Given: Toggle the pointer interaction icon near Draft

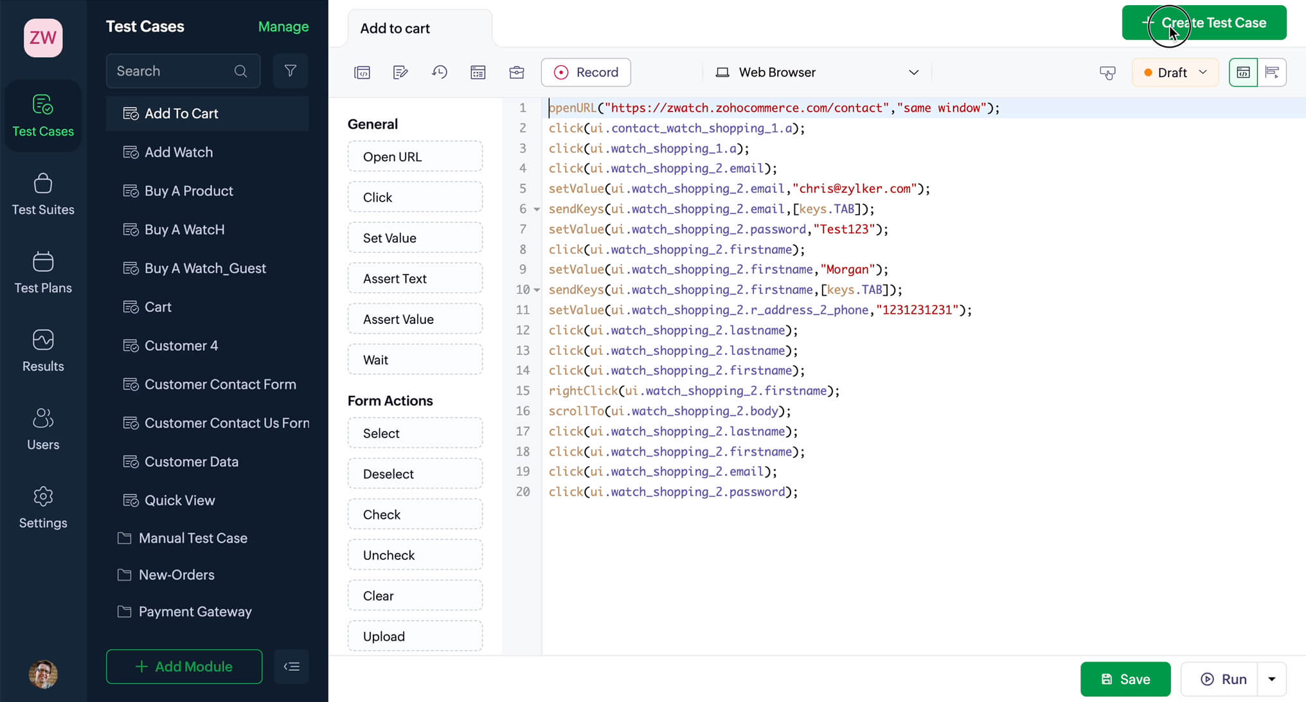Looking at the screenshot, I should pyautogui.click(x=1107, y=73).
